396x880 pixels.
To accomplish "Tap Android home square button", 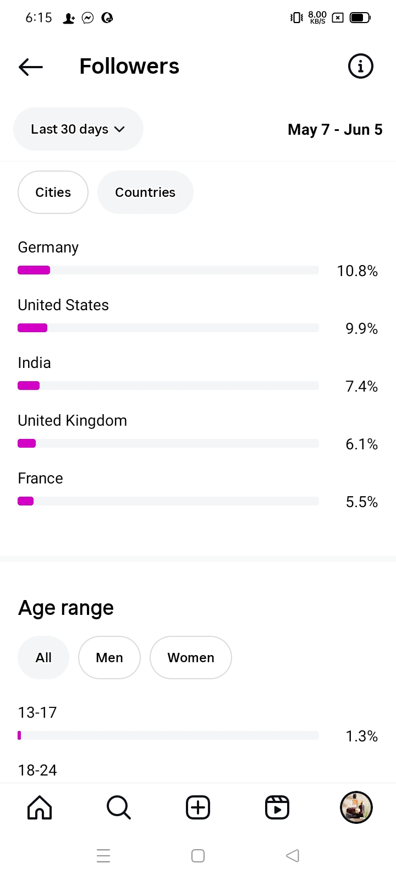I will 198,856.
